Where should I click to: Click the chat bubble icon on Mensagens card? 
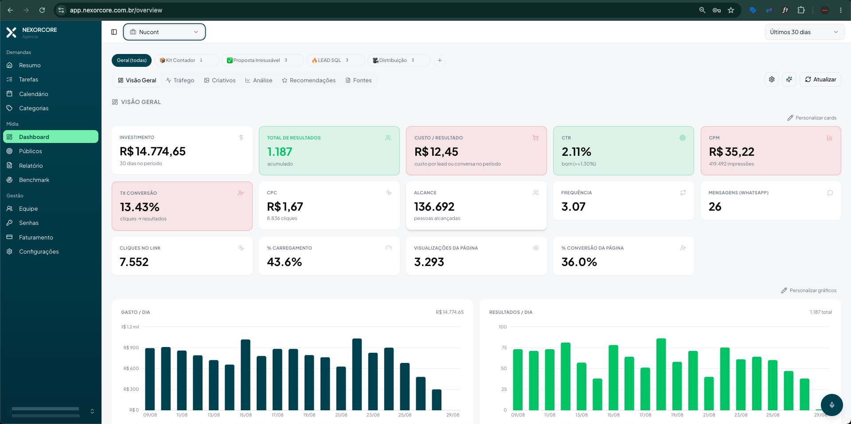click(830, 193)
